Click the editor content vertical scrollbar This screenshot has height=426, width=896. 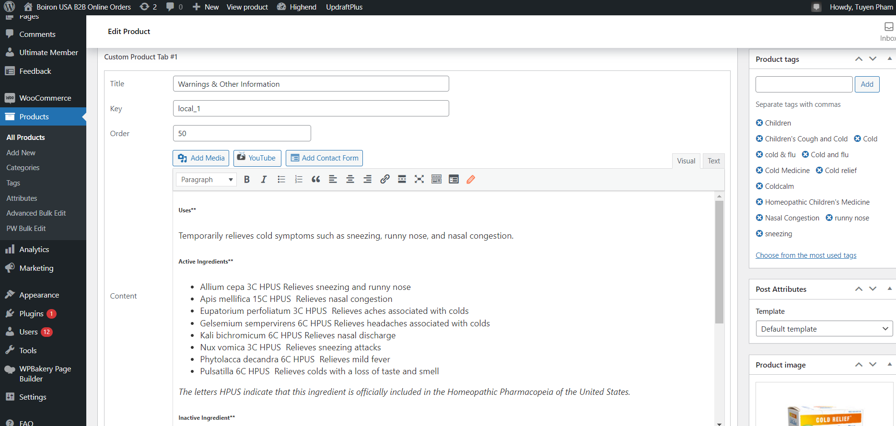click(x=719, y=262)
